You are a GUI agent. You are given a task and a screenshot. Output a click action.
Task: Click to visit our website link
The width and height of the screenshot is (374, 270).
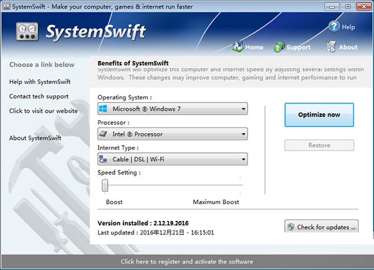point(44,111)
